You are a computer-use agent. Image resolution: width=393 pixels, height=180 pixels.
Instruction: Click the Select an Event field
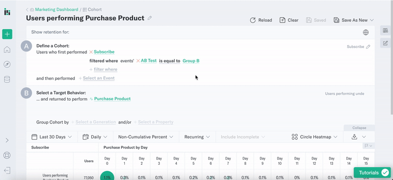(97, 78)
